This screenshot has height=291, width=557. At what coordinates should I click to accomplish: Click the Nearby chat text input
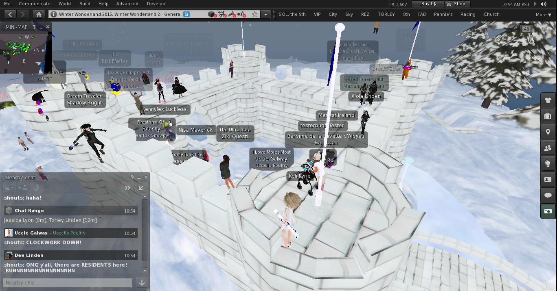coord(68,282)
